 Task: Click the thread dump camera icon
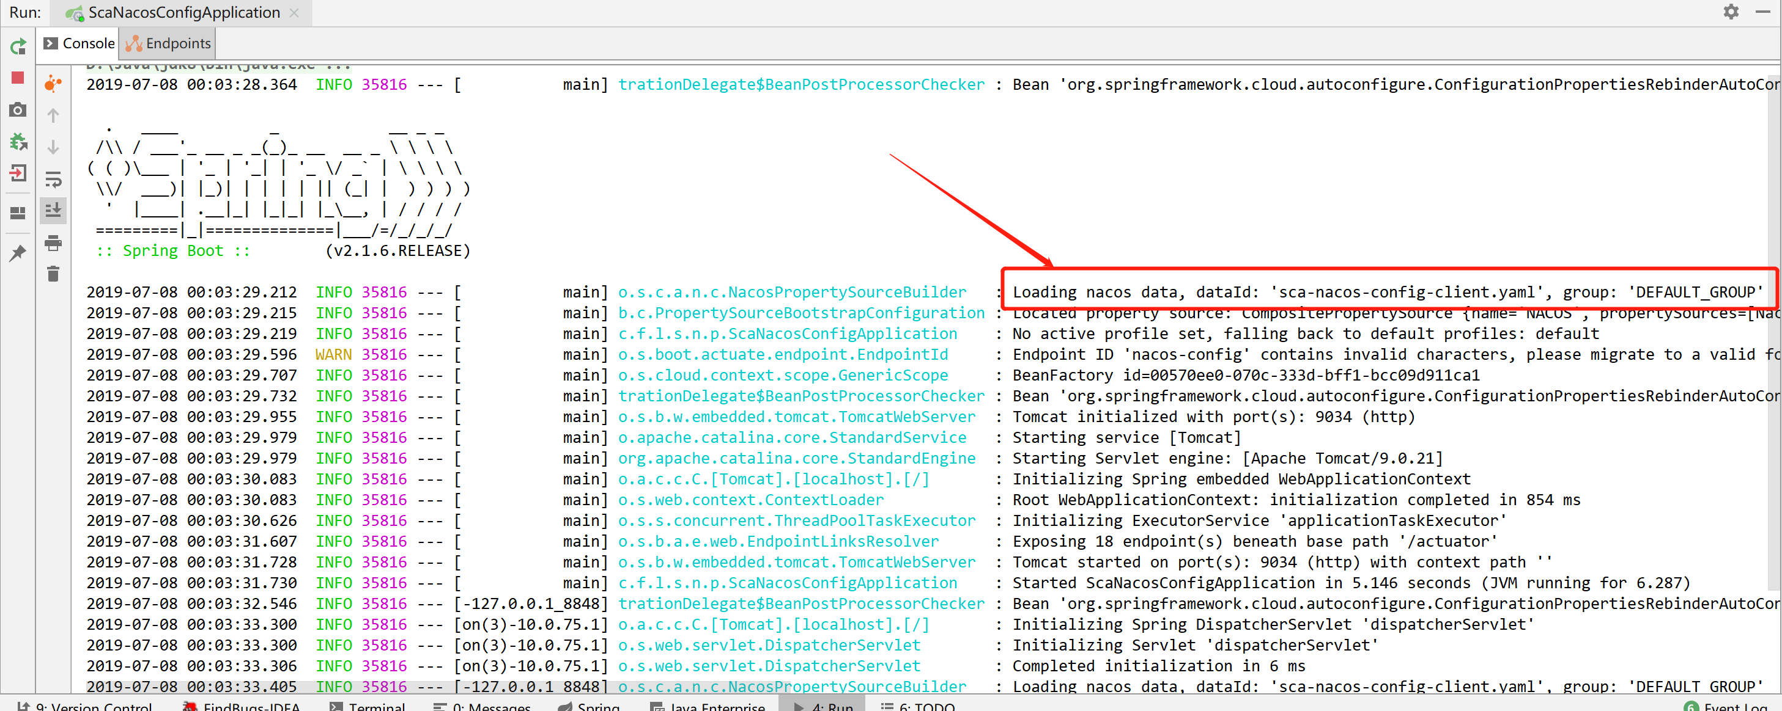[x=18, y=110]
